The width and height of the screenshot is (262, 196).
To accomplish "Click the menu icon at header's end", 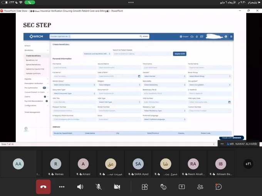I will click(x=231, y=37).
